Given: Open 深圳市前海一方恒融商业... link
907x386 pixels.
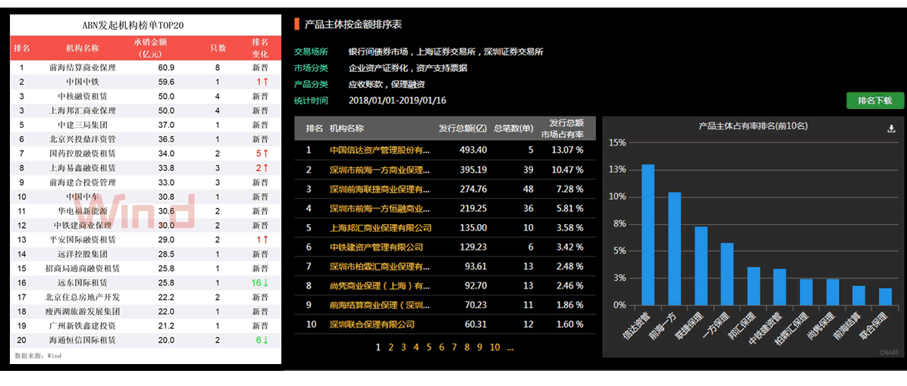Looking at the screenshot, I should click(379, 208).
